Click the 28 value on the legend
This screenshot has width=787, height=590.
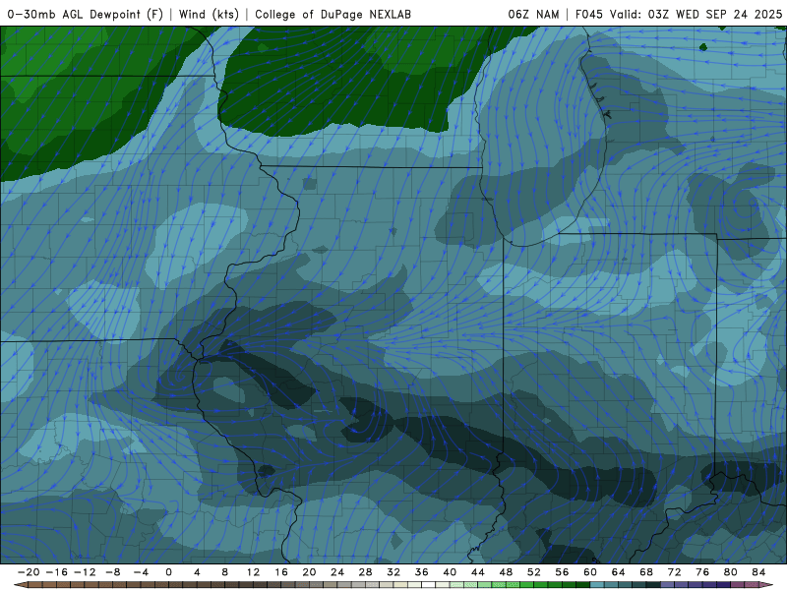pyautogui.click(x=365, y=572)
